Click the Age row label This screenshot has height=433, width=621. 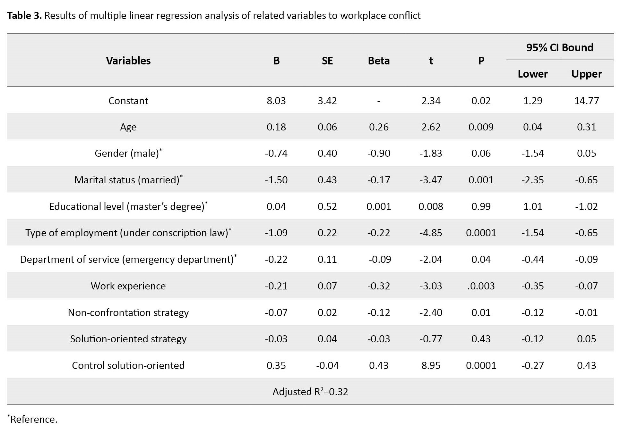tap(128, 127)
